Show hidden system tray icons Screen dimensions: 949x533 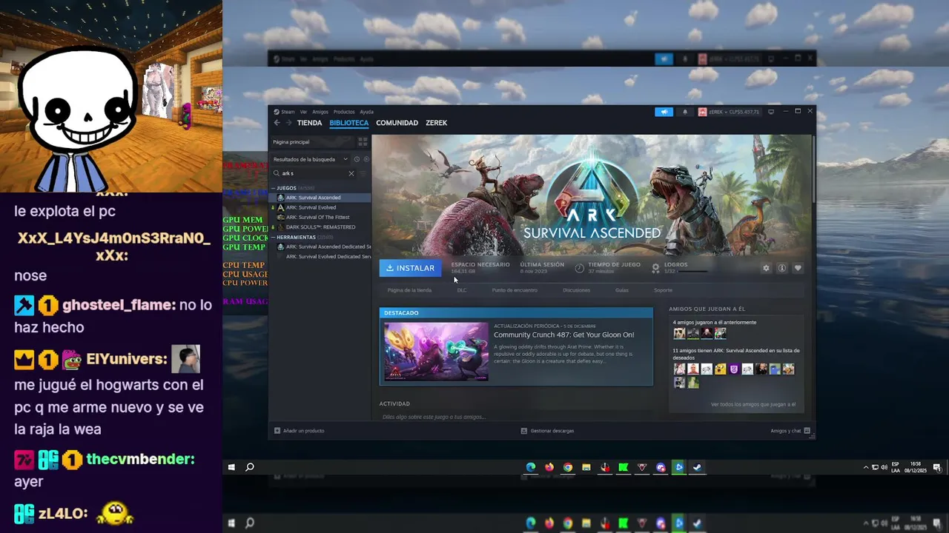[x=866, y=467]
